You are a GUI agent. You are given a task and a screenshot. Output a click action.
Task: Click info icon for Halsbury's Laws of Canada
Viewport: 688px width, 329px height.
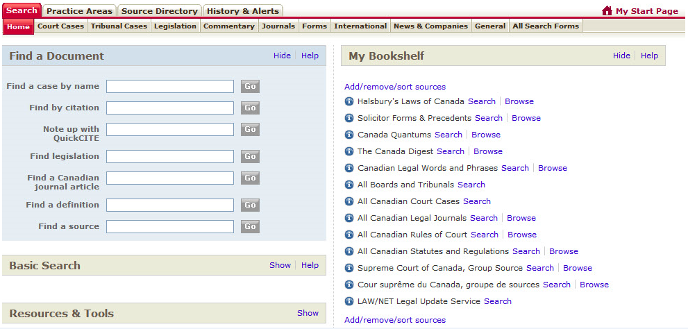click(x=349, y=101)
